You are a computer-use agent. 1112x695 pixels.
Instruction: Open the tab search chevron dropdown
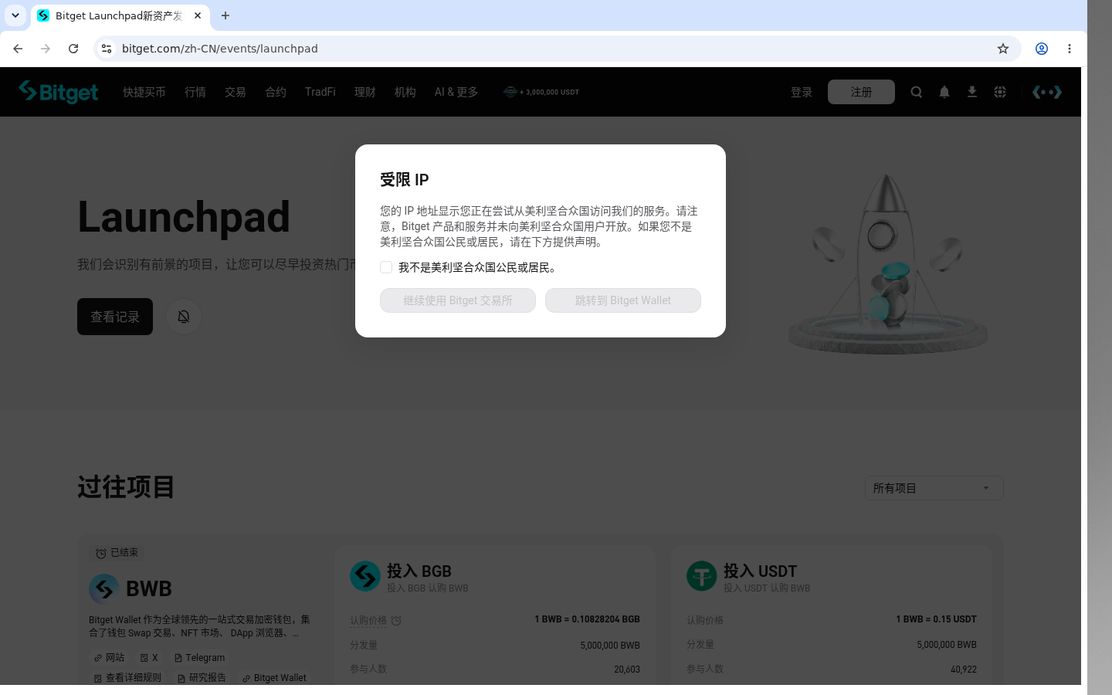click(15, 15)
